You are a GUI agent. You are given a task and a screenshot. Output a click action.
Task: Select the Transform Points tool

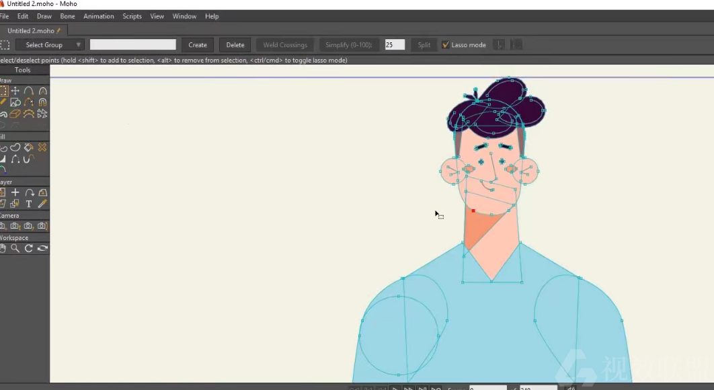click(15, 91)
